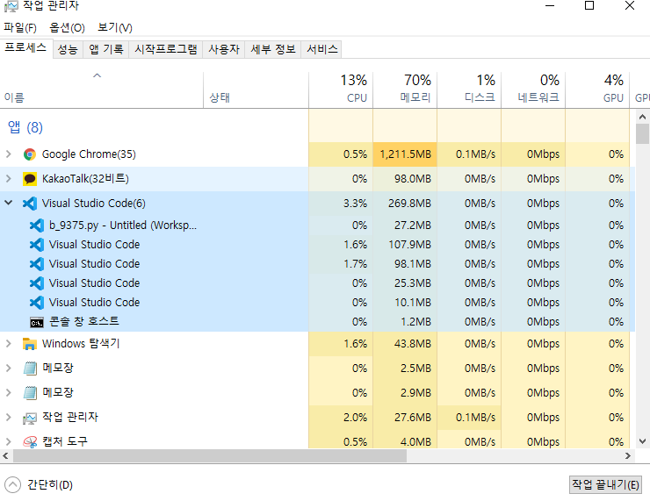Open the 옵션(O) menu
The width and height of the screenshot is (650, 501).
click(67, 28)
